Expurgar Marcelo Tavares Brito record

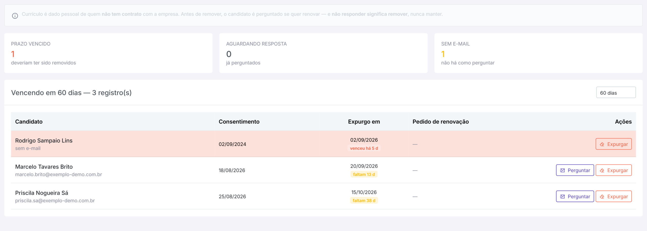(x=614, y=170)
